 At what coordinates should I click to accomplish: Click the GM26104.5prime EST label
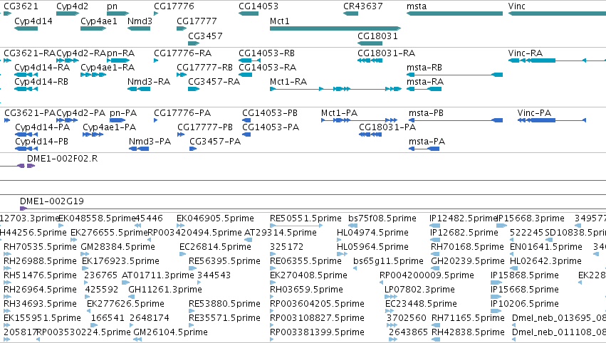tap(170, 332)
